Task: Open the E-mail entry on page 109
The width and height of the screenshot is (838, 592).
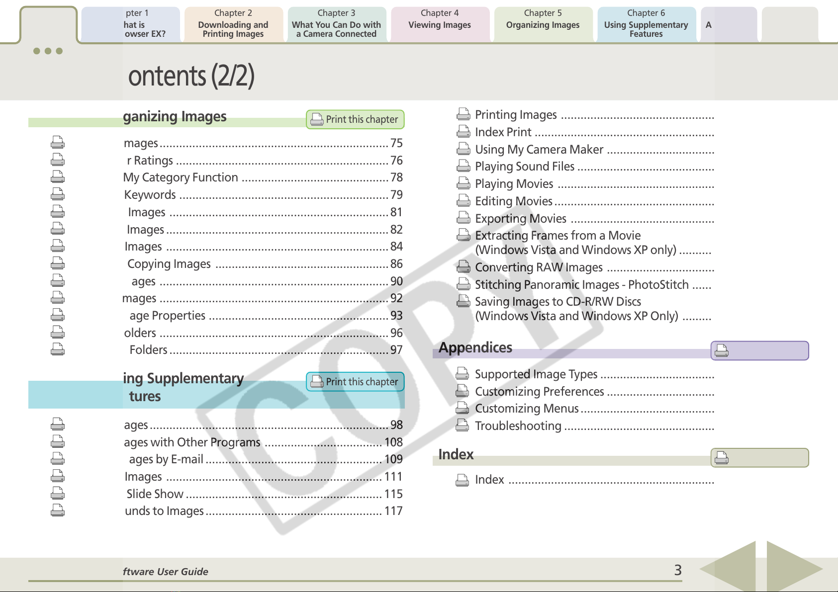Action: 266,459
